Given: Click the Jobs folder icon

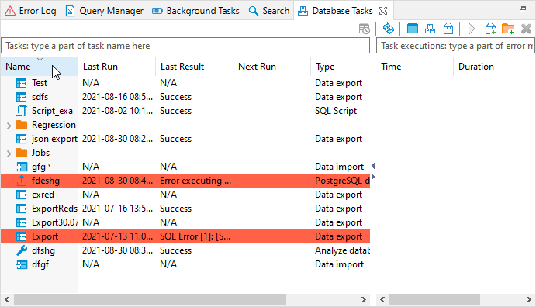Looking at the screenshot, I should [x=22, y=153].
